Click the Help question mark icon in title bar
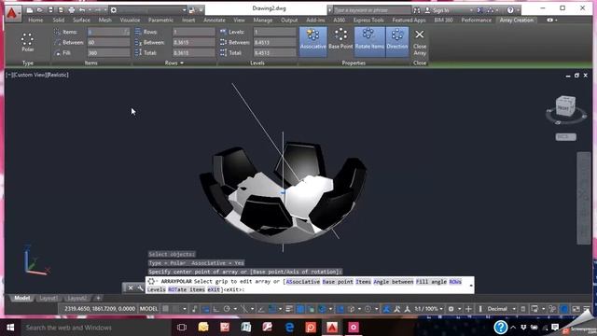This screenshot has width=597, height=336. point(510,10)
